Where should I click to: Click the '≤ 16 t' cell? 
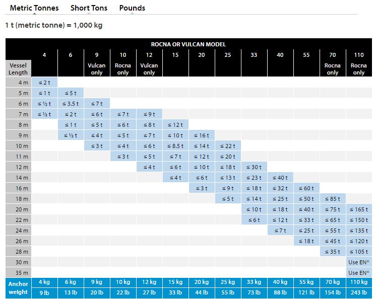click(202, 135)
